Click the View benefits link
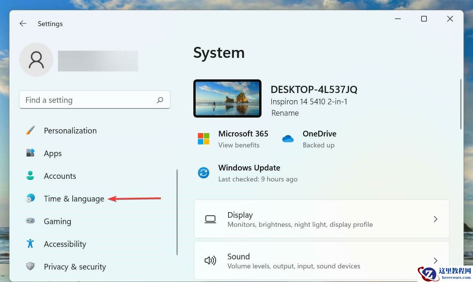 point(239,145)
